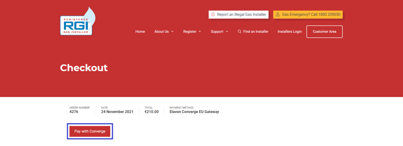
Task: Open the Support menu
Action: pyautogui.click(x=217, y=31)
